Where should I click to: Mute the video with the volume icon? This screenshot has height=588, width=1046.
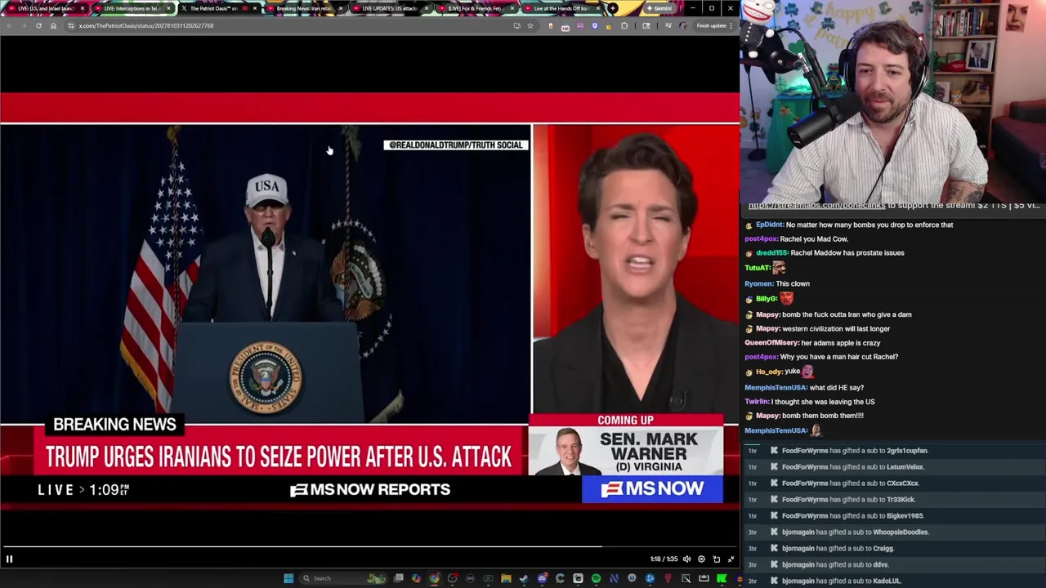pos(686,559)
